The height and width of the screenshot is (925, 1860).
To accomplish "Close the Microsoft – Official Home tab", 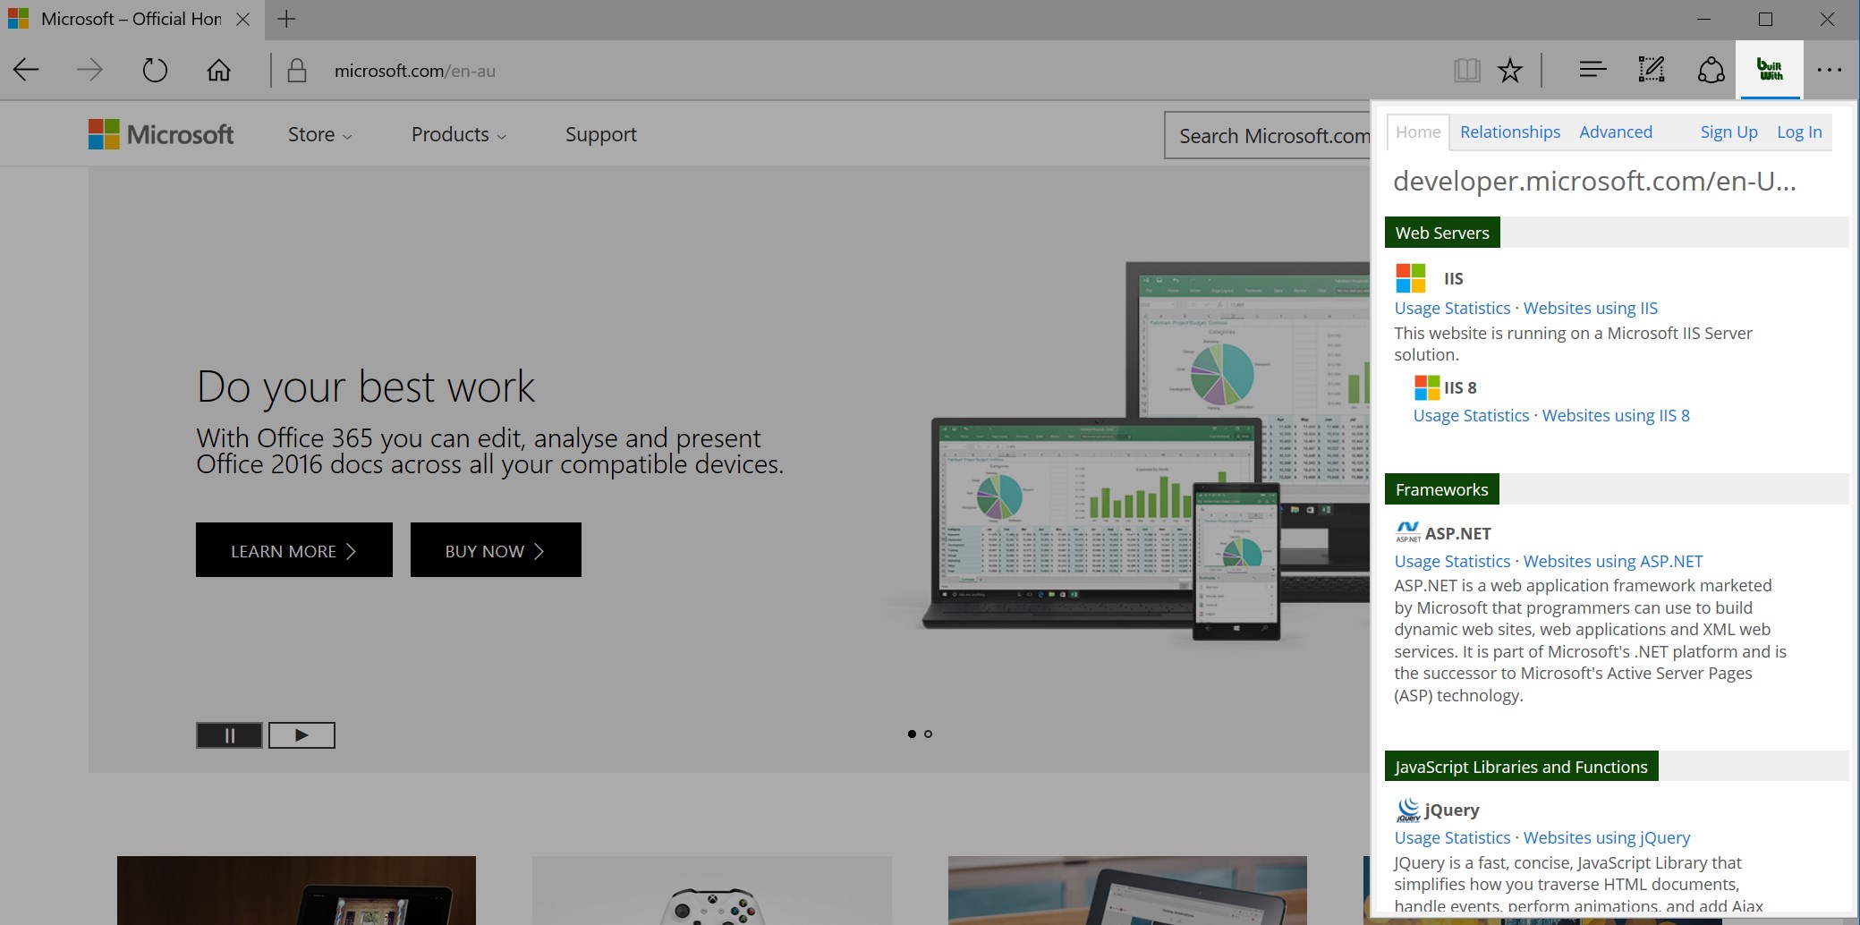I will click(242, 19).
